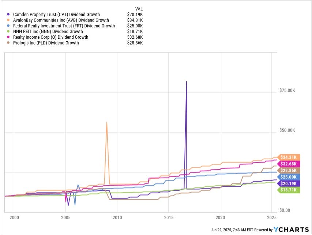Click the $28.86K value in legend table

(135, 43)
